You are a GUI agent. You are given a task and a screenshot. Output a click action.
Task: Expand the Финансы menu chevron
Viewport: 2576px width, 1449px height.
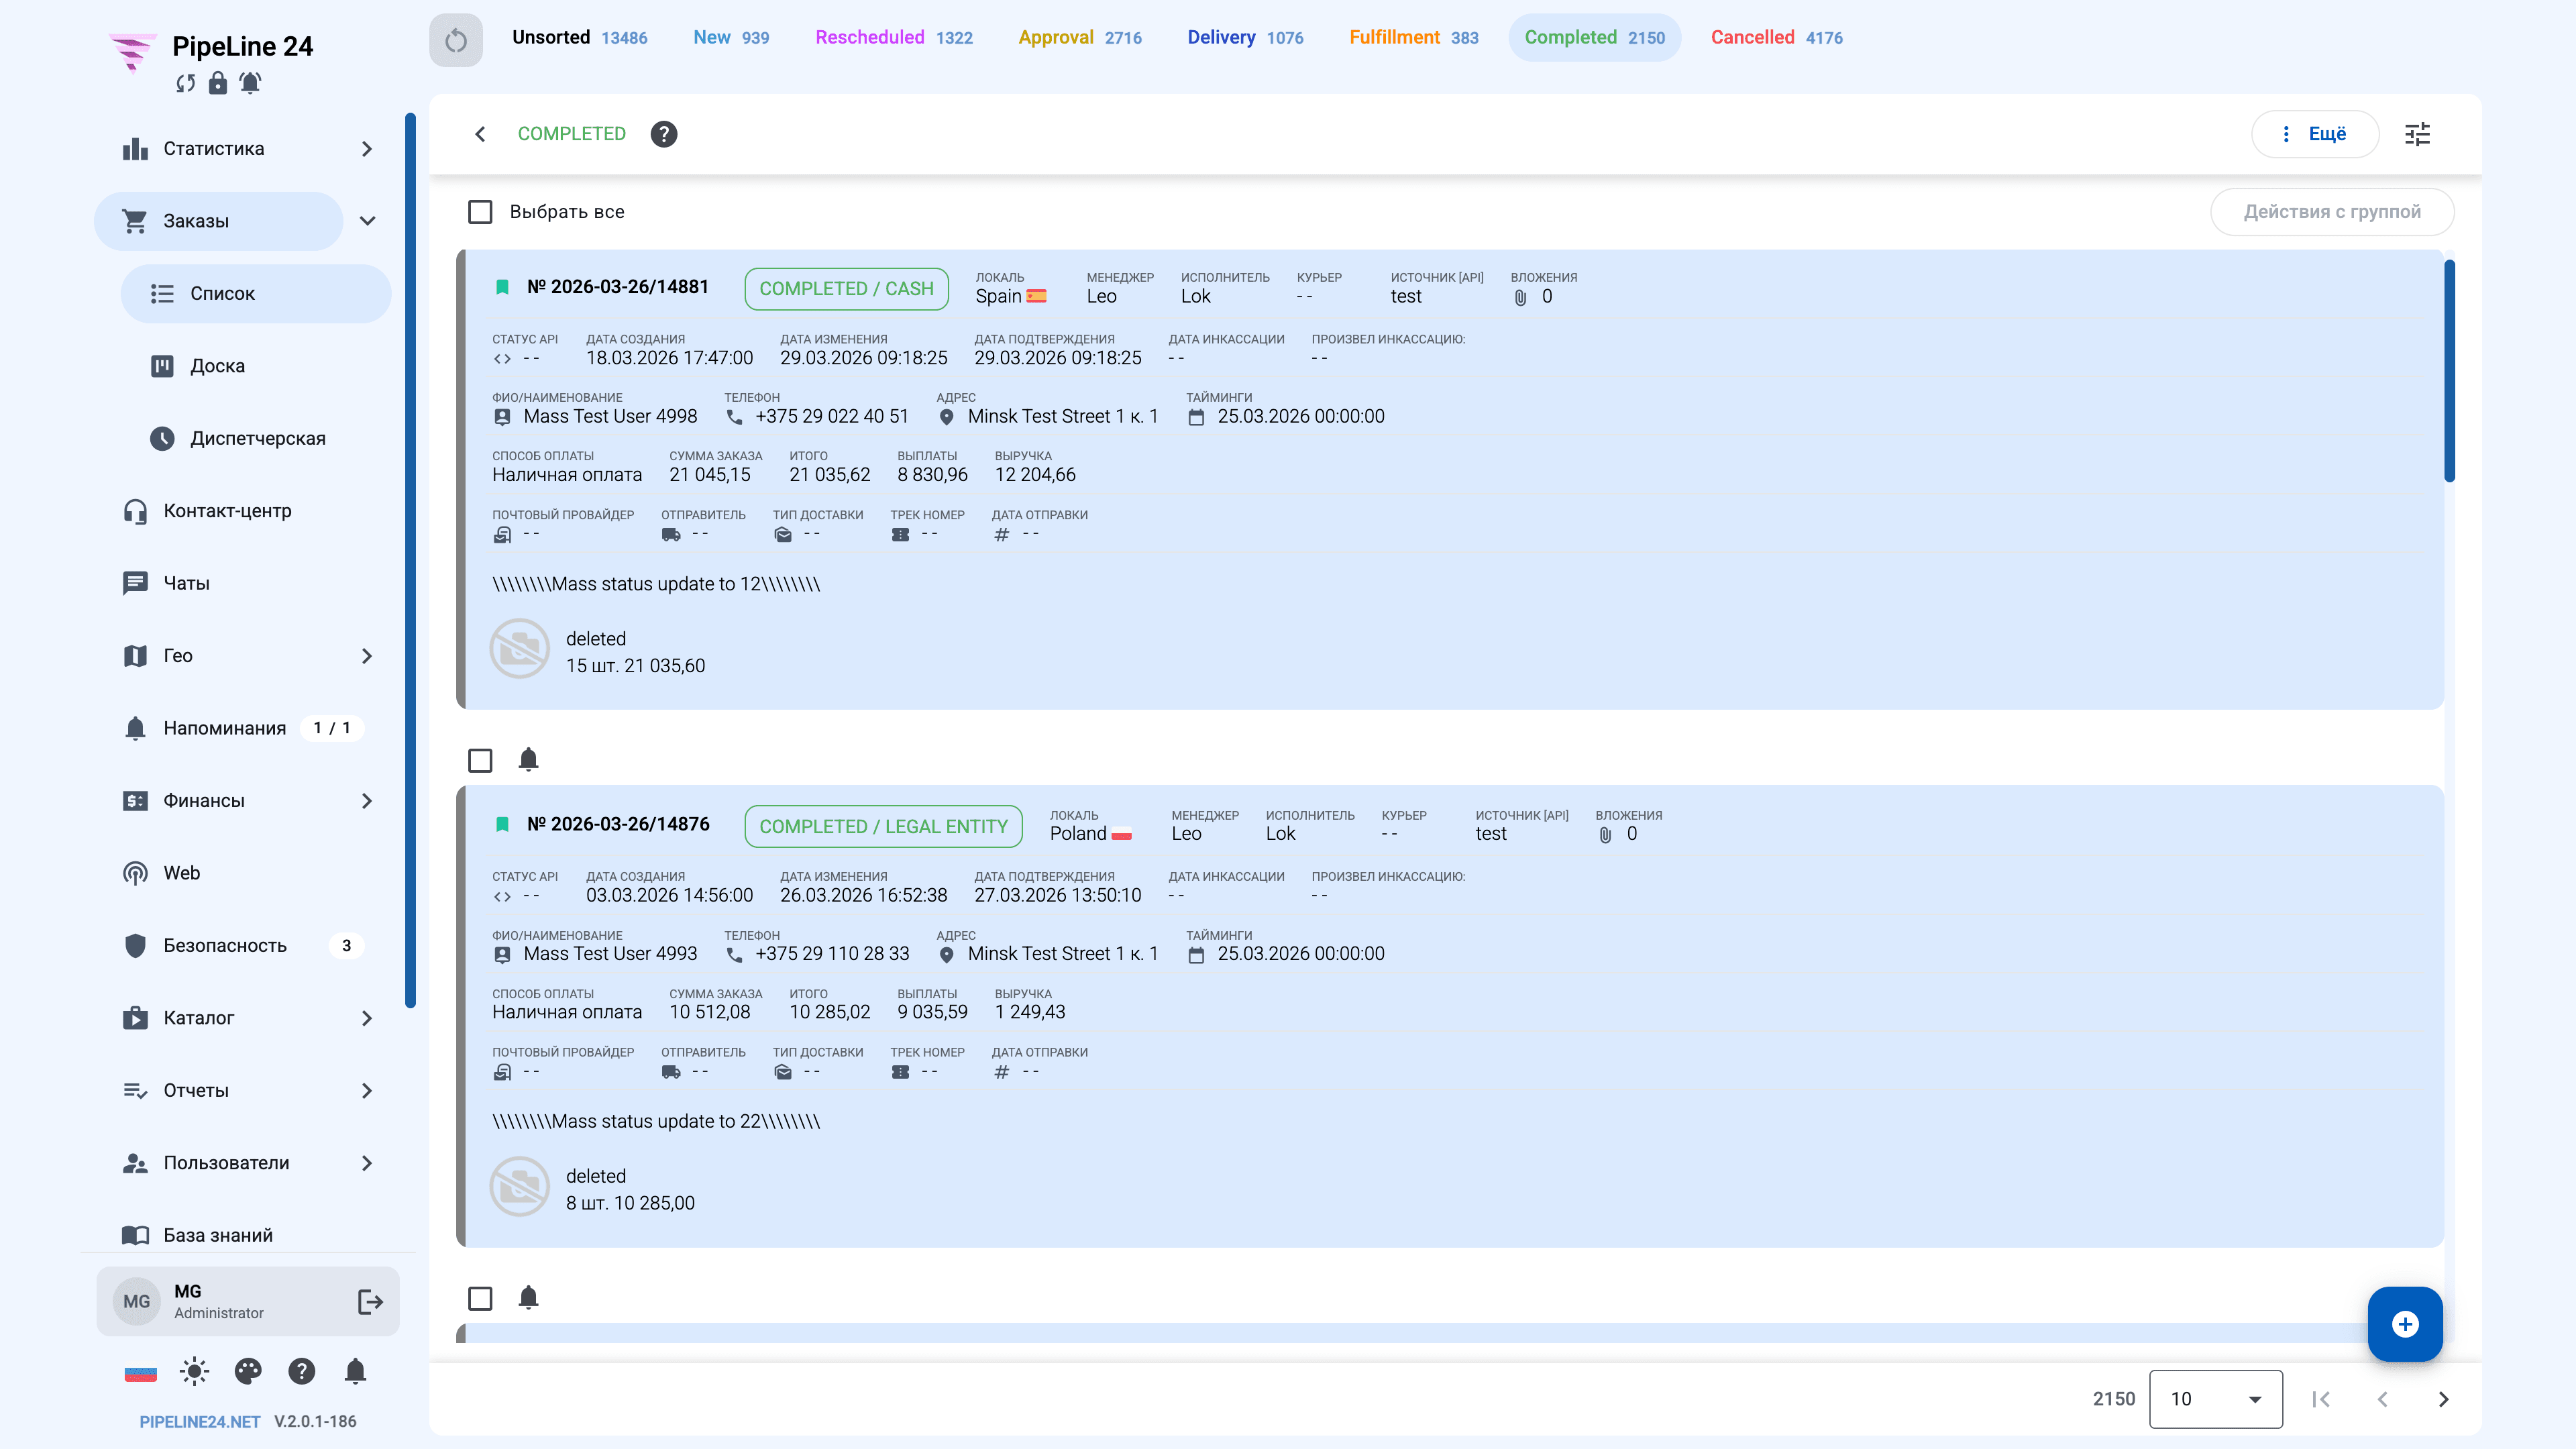click(x=367, y=801)
